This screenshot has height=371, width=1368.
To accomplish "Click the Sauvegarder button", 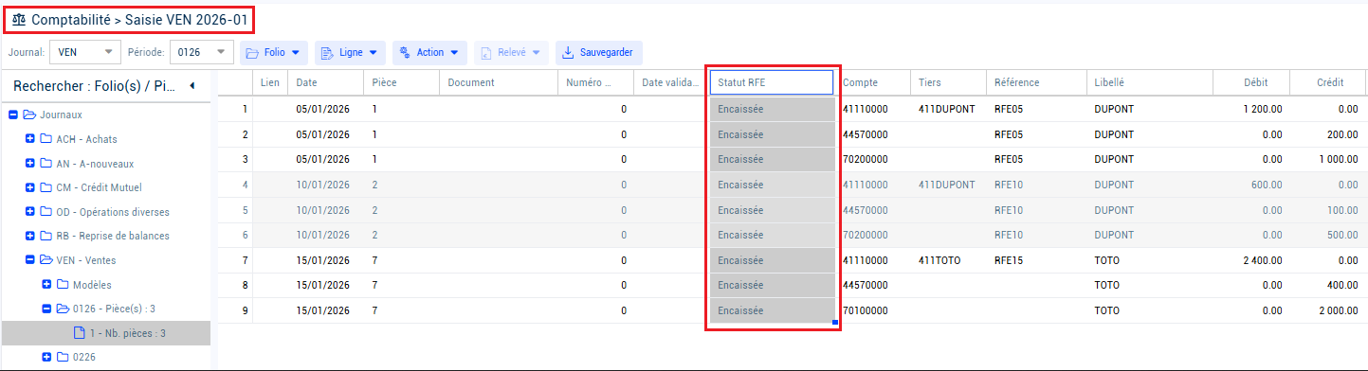I will 599,52.
